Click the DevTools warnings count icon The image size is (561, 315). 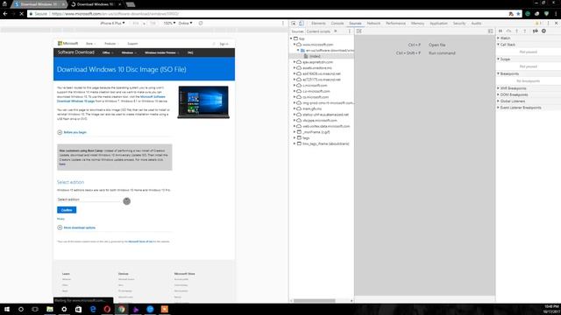(537, 24)
